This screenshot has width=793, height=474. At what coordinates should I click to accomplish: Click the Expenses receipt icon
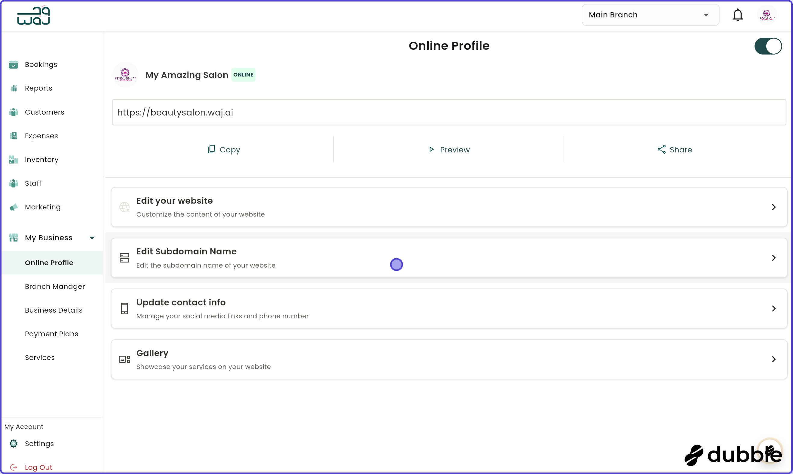pos(14,135)
